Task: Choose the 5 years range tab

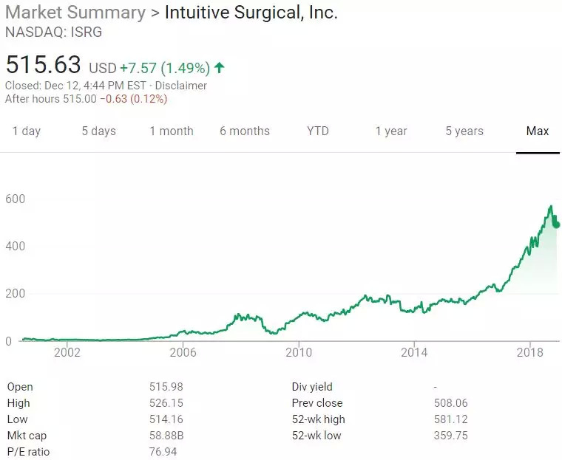Action: coord(464,131)
